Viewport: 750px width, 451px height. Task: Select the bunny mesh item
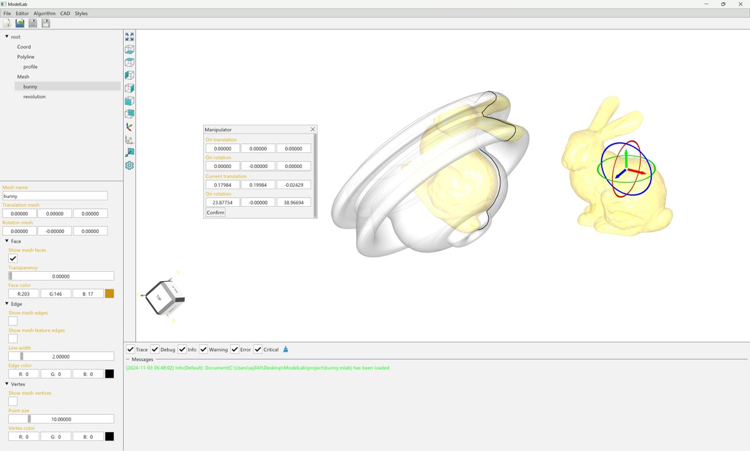[67, 87]
